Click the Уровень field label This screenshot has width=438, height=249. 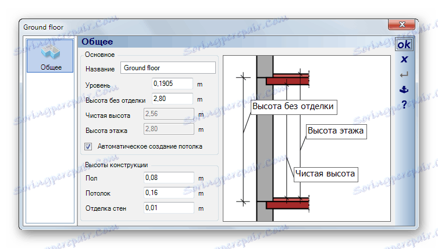98,85
